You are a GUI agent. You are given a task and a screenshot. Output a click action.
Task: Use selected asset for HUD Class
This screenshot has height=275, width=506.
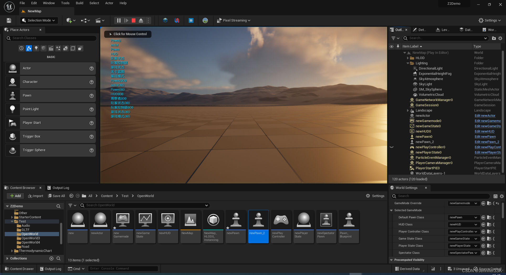pos(483,225)
